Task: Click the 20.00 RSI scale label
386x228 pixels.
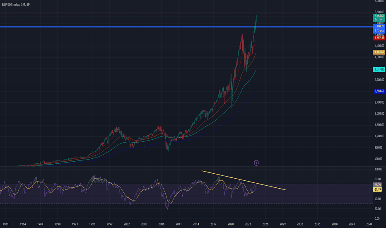Action: pos(379,209)
